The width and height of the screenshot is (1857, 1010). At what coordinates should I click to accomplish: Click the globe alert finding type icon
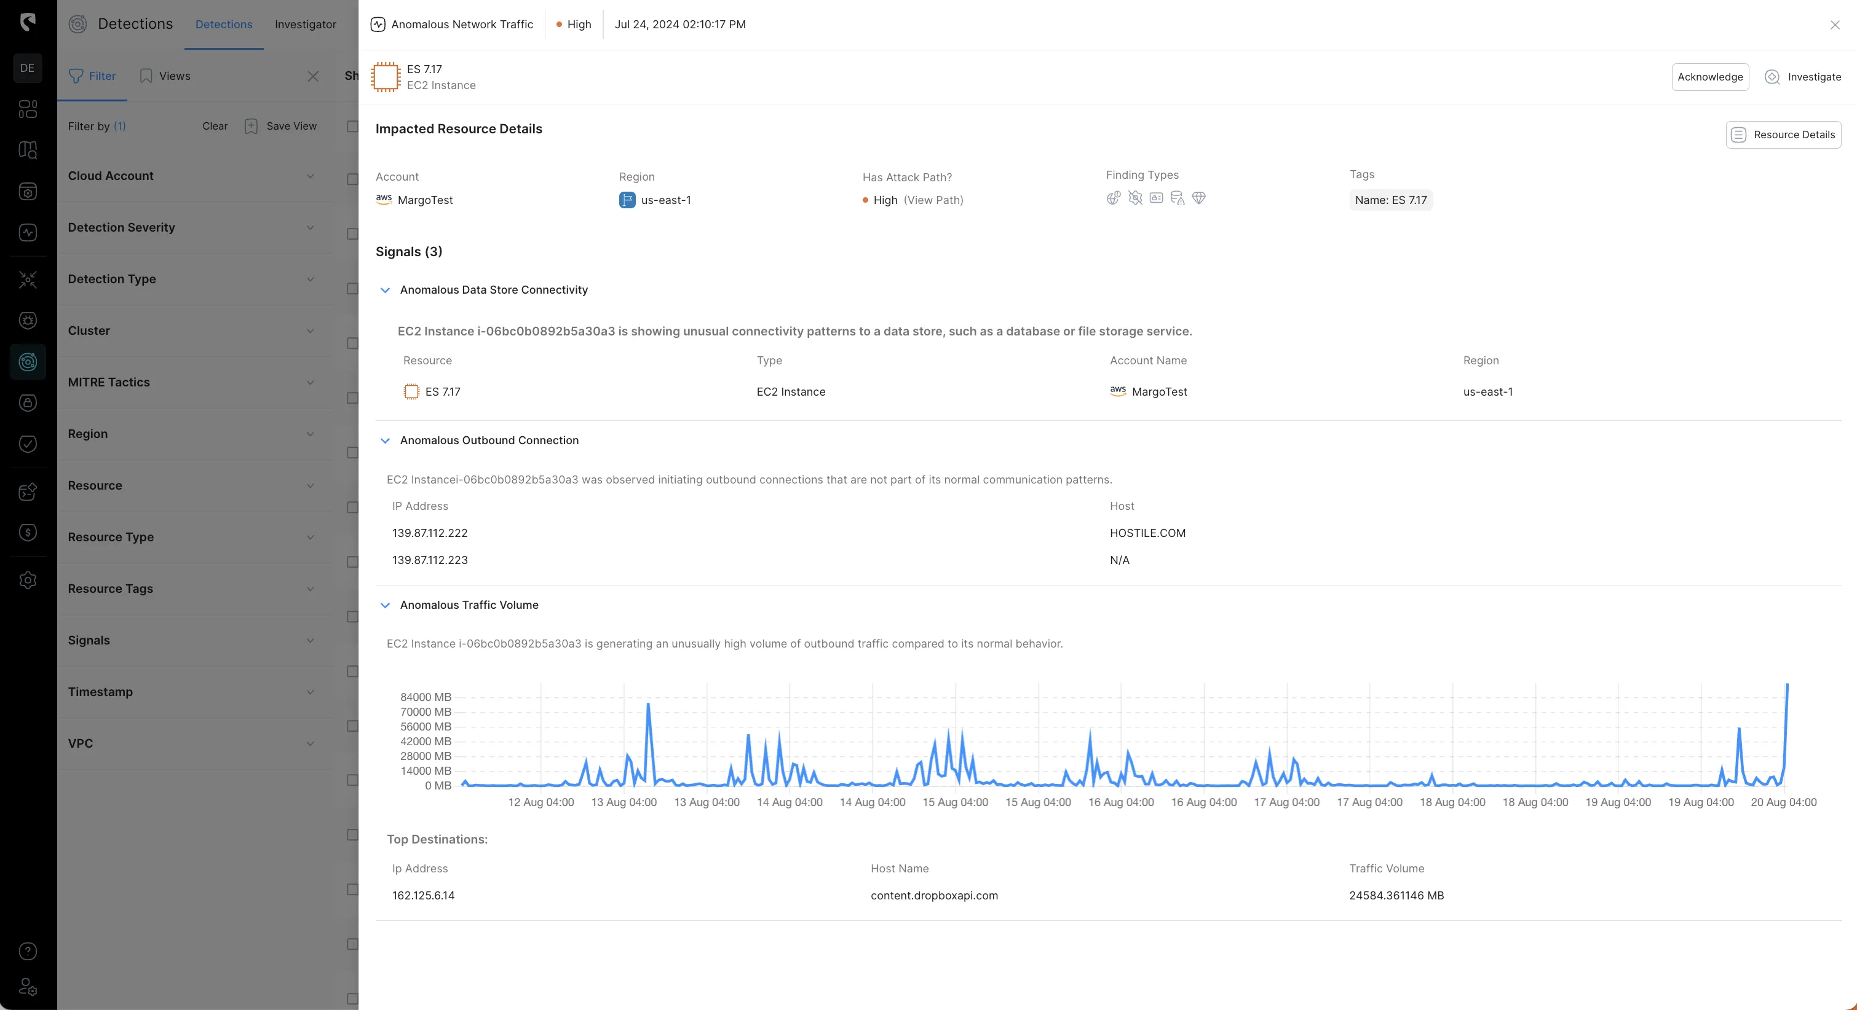(x=1114, y=198)
